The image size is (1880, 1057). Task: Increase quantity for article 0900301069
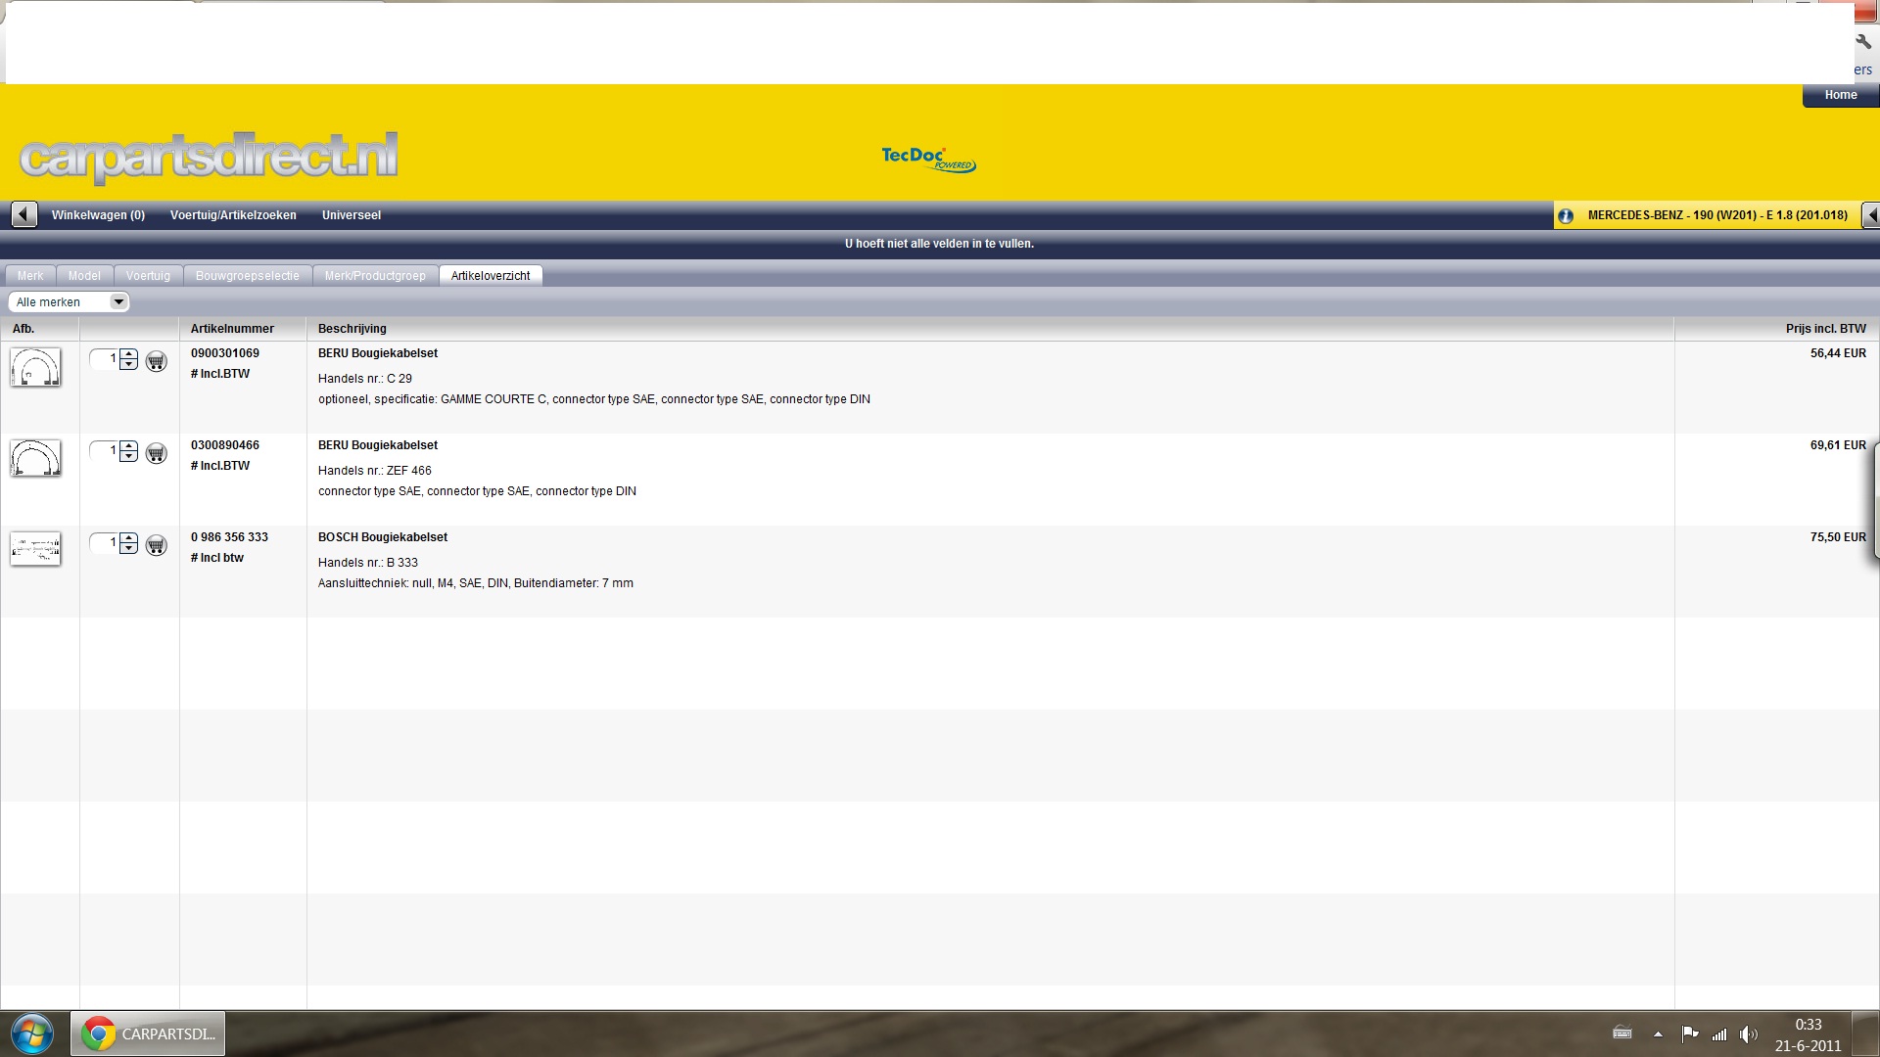coord(129,355)
